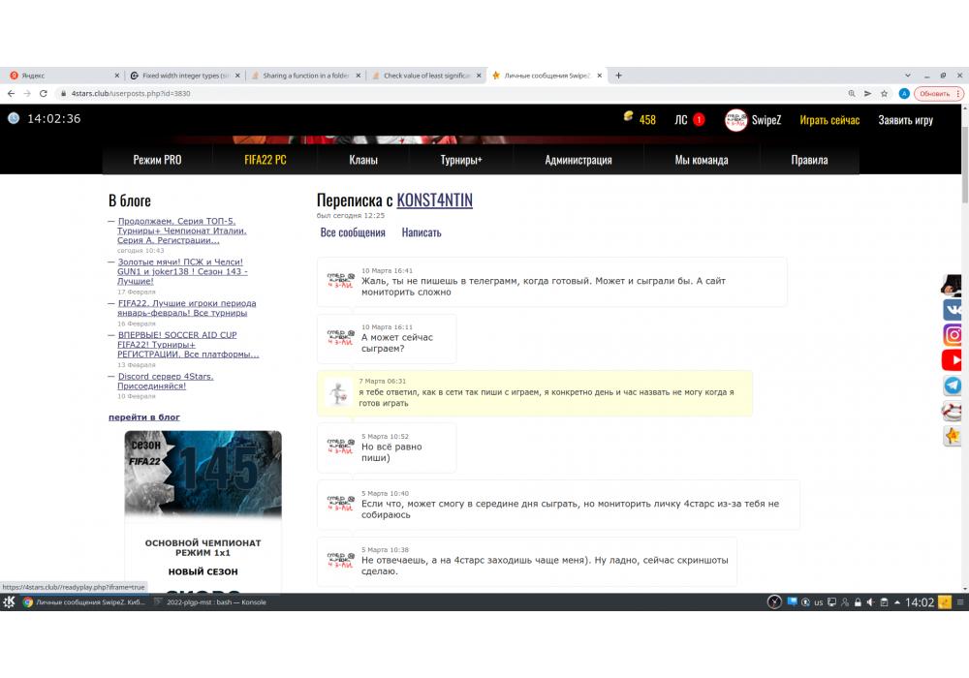Click the gold coins balance icon

pos(628,119)
